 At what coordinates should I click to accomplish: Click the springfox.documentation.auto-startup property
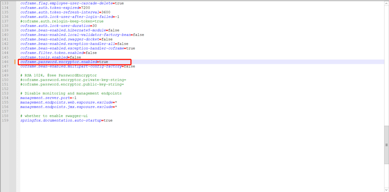(x=61, y=120)
